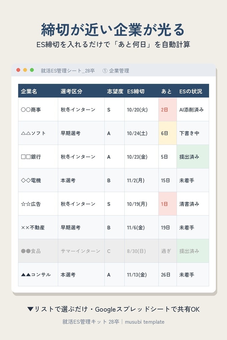The height and width of the screenshot is (340, 227).
Task: Click 志望度 B cell for ××不動産
Action: click(x=115, y=227)
